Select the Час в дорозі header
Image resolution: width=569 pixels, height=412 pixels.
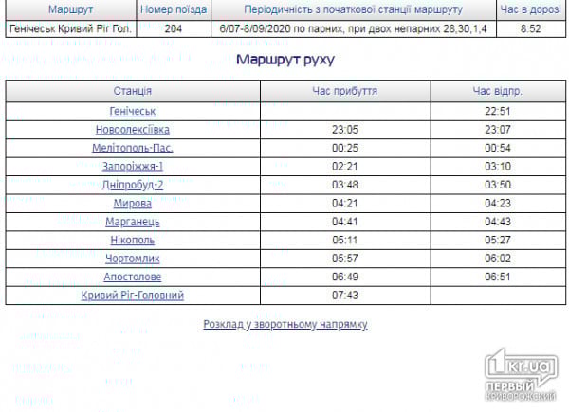pyautogui.click(x=531, y=9)
